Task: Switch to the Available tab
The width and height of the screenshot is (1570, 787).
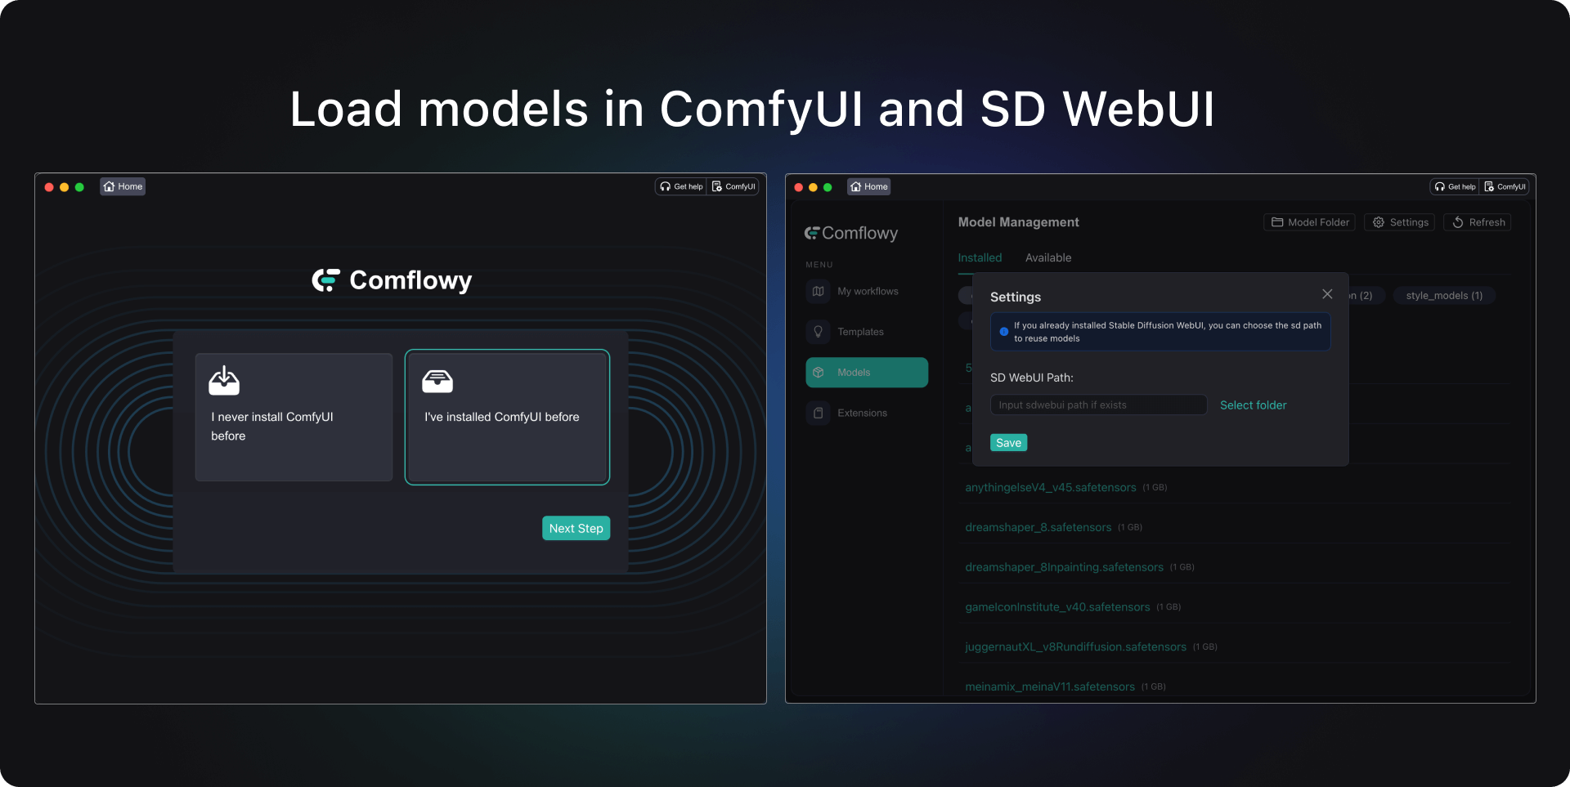Action: click(x=1048, y=258)
